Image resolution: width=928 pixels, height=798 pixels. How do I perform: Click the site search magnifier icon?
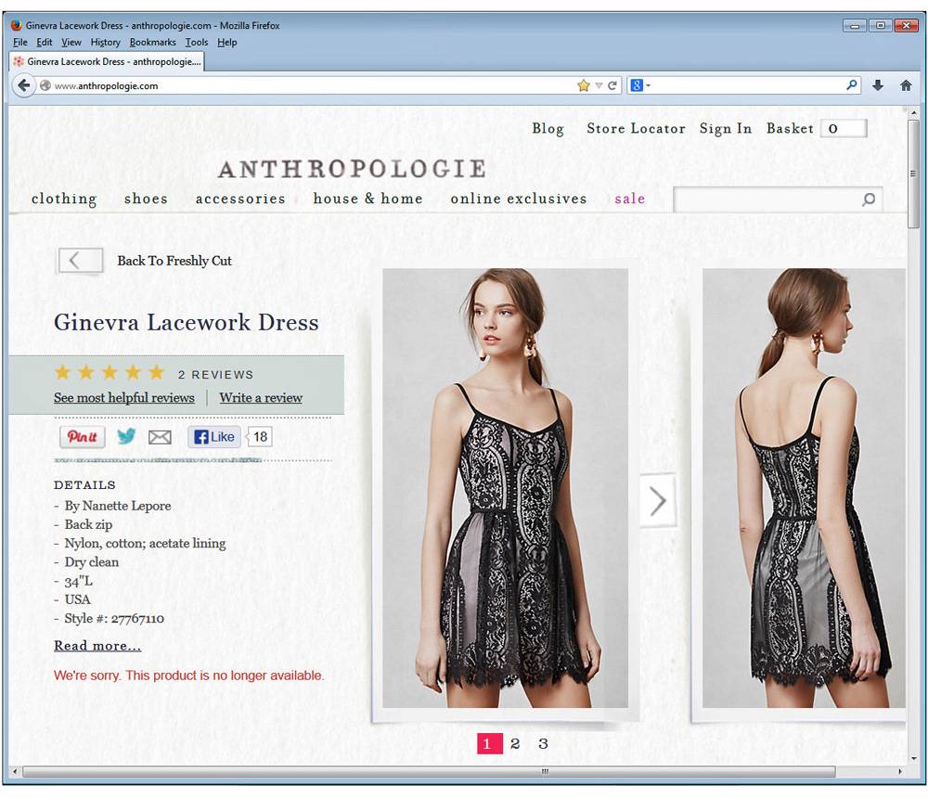(869, 199)
